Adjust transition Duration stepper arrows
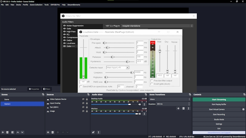Viewport: 246px width, 138px height. click(189, 104)
